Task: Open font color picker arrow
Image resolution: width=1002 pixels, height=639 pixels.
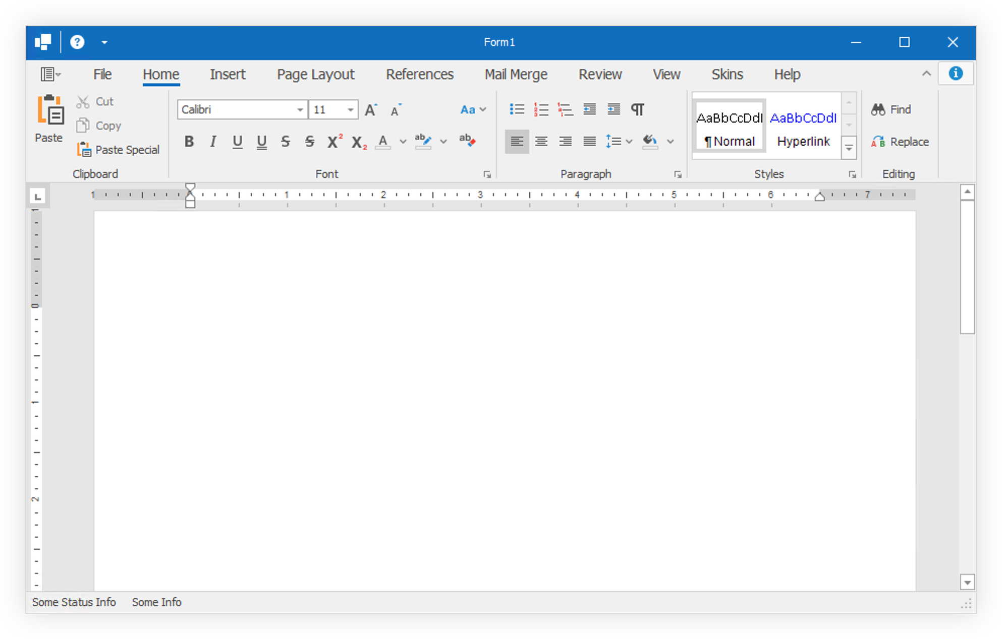Action: click(403, 142)
